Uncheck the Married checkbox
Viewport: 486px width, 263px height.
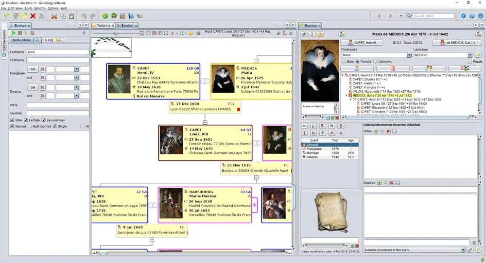(13, 126)
